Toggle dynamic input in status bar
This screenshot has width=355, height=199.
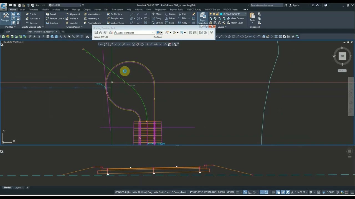[245, 192]
